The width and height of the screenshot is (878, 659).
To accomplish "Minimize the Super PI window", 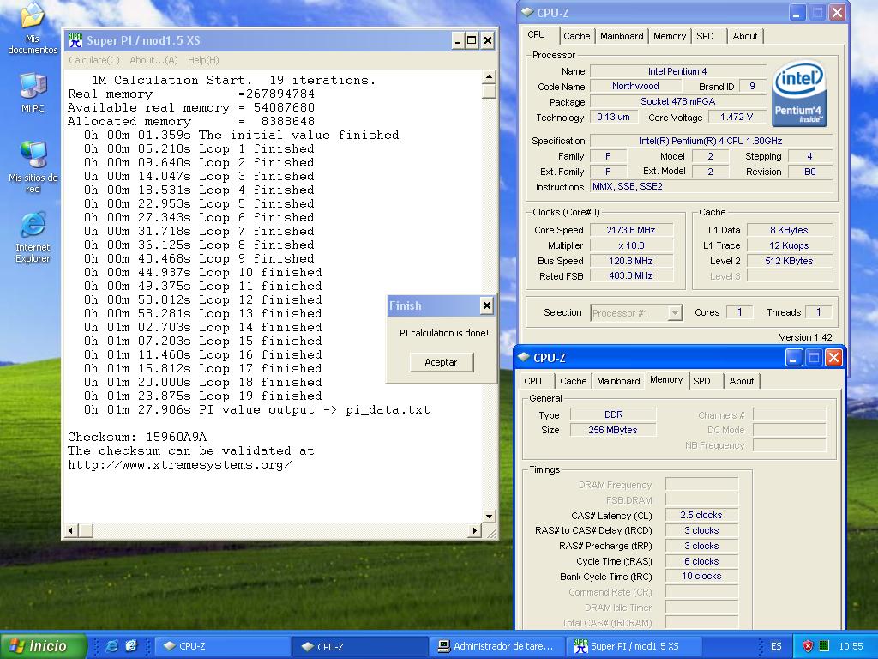I will [x=458, y=40].
